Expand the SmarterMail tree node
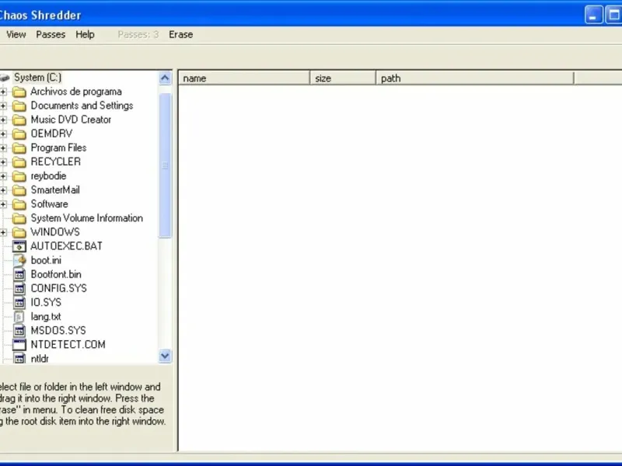 click(x=3, y=190)
